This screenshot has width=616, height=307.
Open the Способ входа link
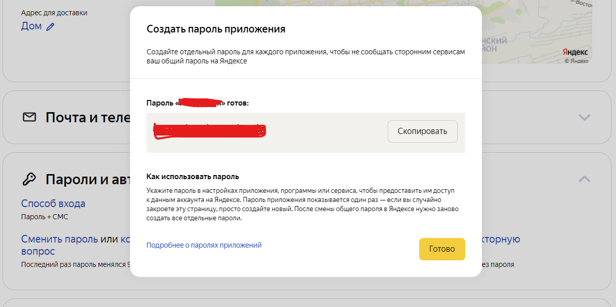coord(53,203)
